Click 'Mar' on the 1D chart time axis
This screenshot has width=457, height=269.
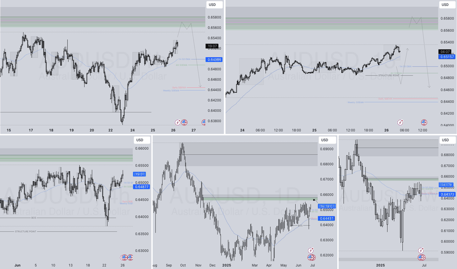coord(254,265)
